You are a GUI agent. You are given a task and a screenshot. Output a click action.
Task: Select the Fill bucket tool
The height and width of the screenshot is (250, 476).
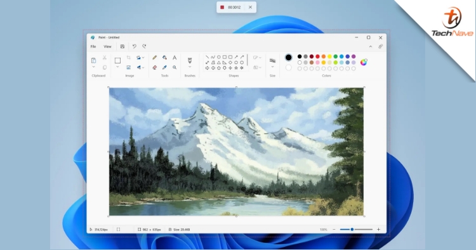pyautogui.click(x=164, y=58)
